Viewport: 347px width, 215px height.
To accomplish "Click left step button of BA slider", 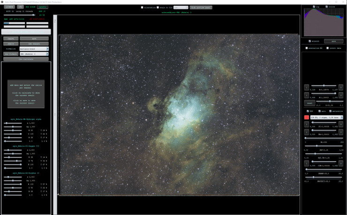I will 307,132.
